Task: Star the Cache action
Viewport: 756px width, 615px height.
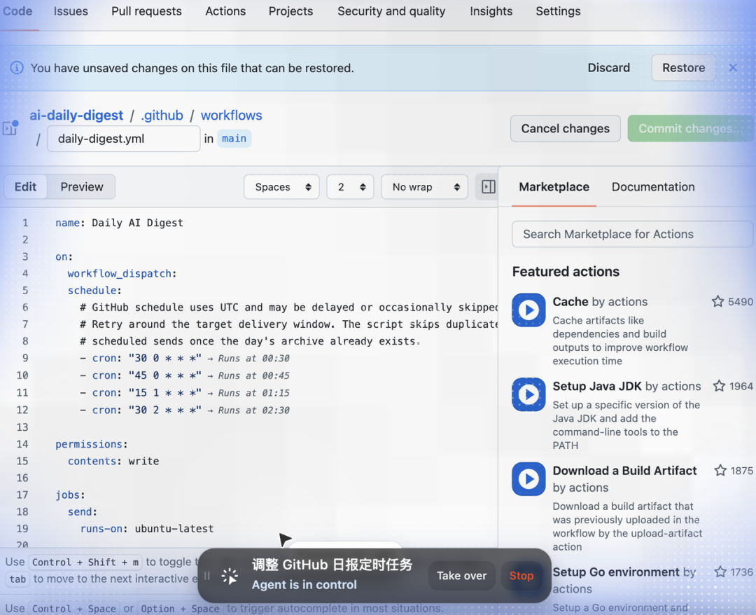Action: (717, 301)
